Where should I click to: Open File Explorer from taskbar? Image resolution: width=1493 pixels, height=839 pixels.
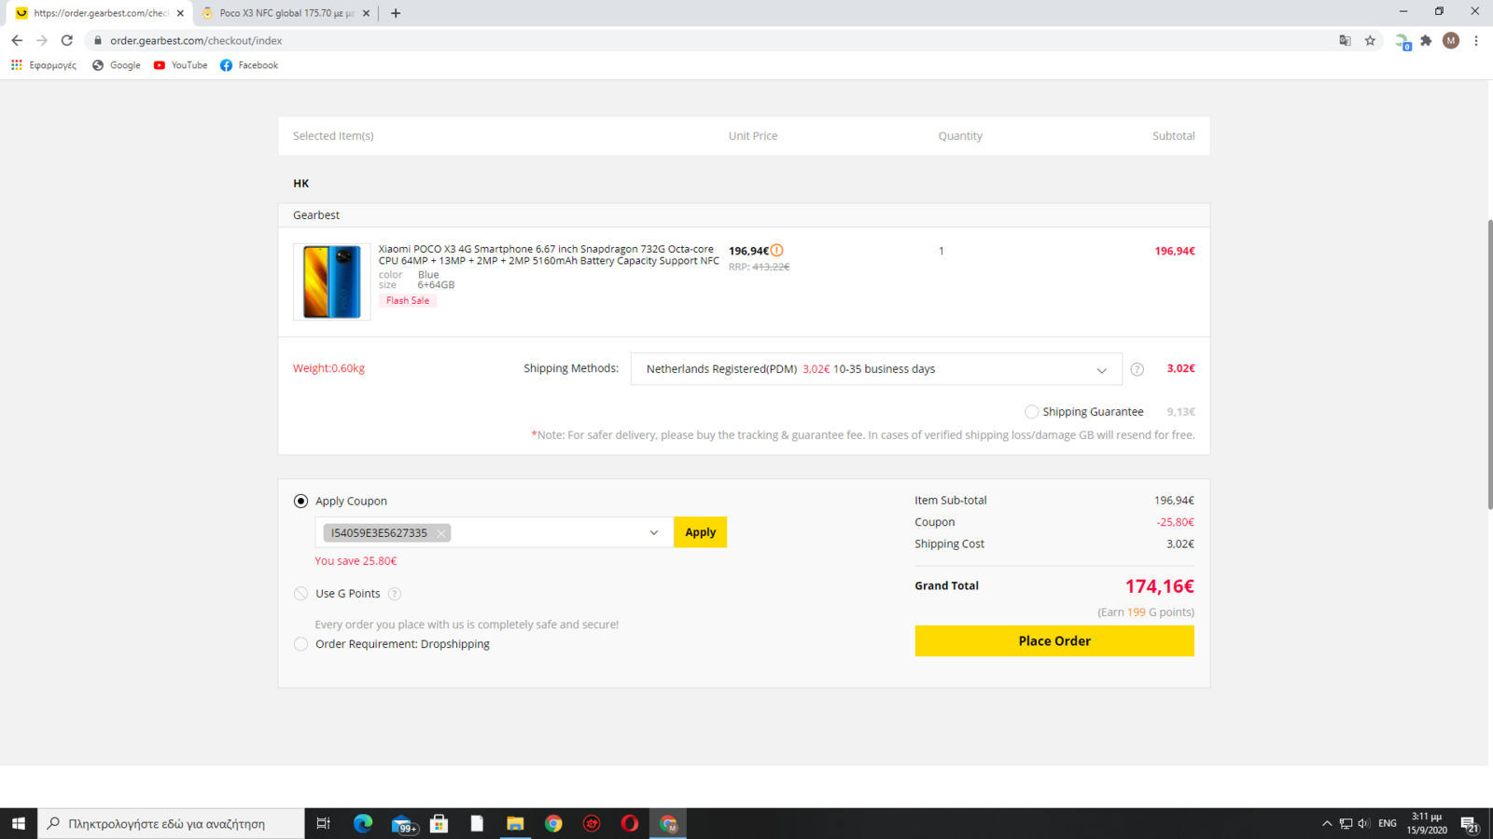click(x=515, y=823)
